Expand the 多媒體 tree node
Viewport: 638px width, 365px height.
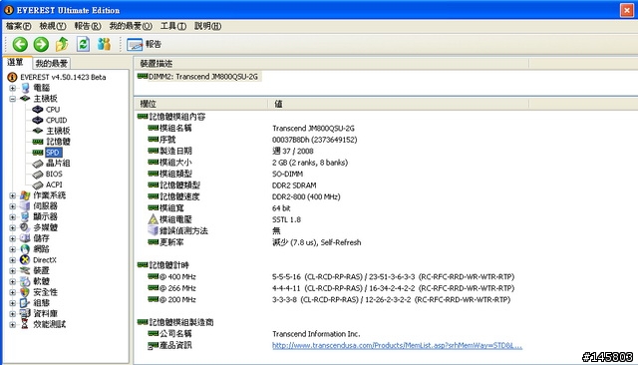point(13,227)
